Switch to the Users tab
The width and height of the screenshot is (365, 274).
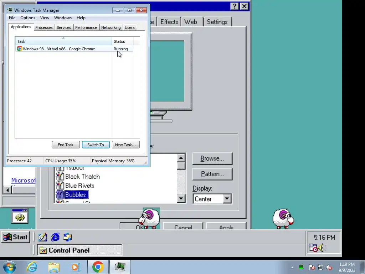[130, 27]
